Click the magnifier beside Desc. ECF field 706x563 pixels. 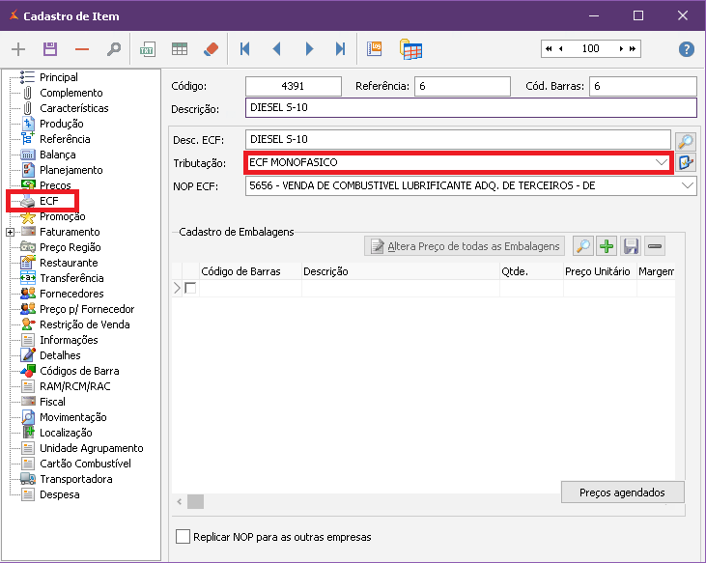pyautogui.click(x=686, y=141)
